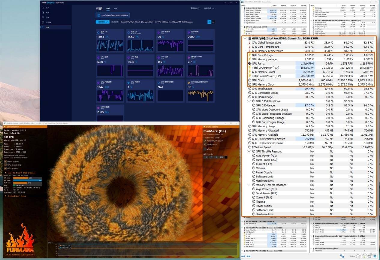Collapse the GPU Throttle Reasons group
The image size is (380, 260).
click(x=249, y=152)
